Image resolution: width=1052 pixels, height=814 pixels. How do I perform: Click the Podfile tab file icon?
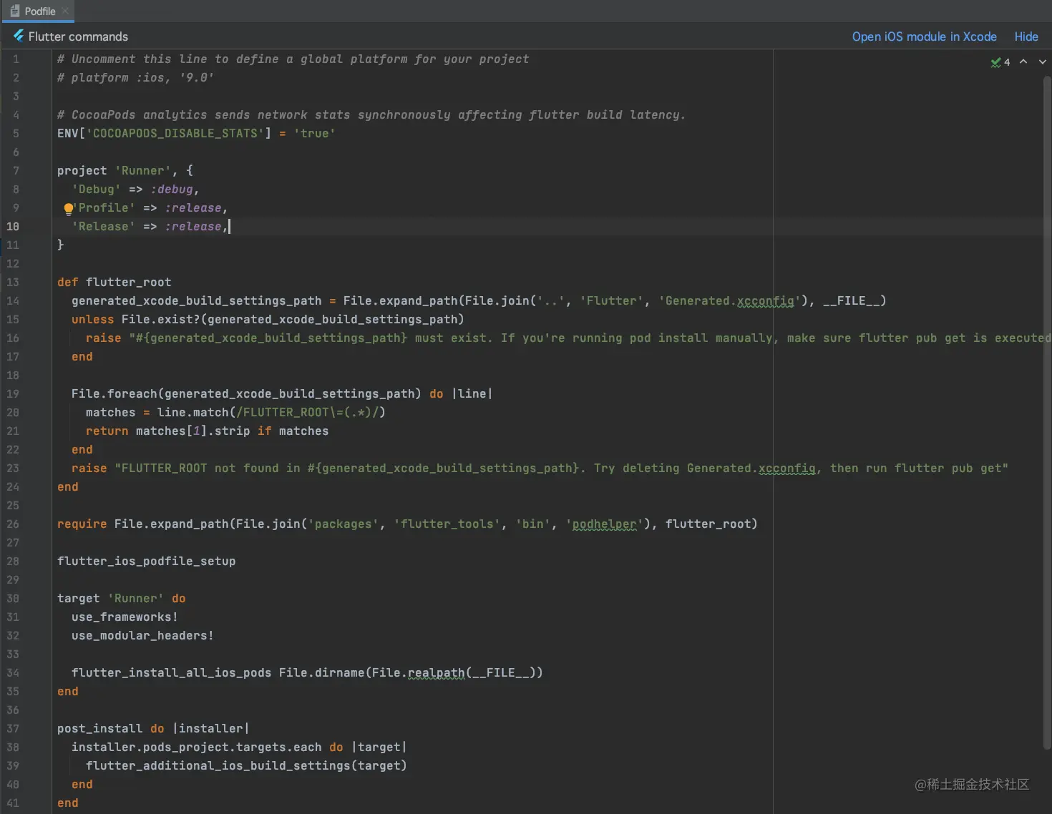click(x=15, y=11)
